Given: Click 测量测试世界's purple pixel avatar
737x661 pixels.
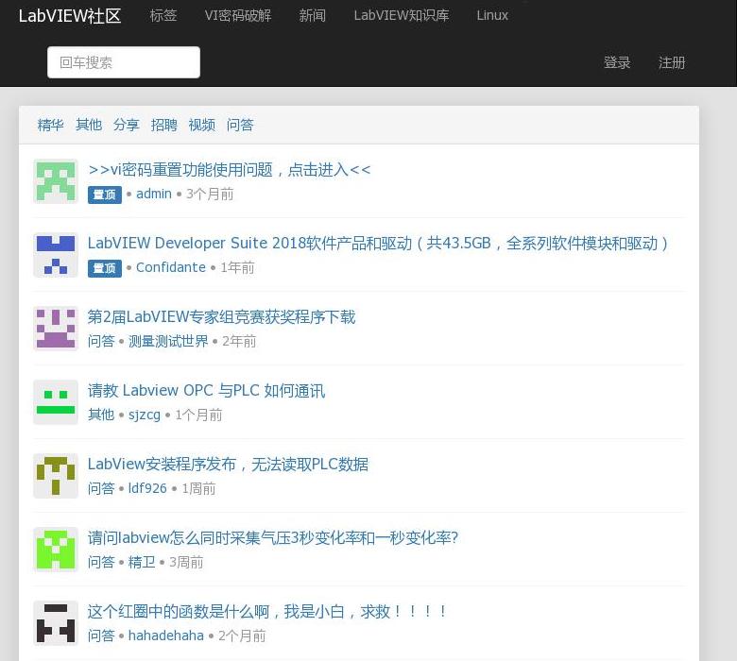Looking at the screenshot, I should 56,329.
